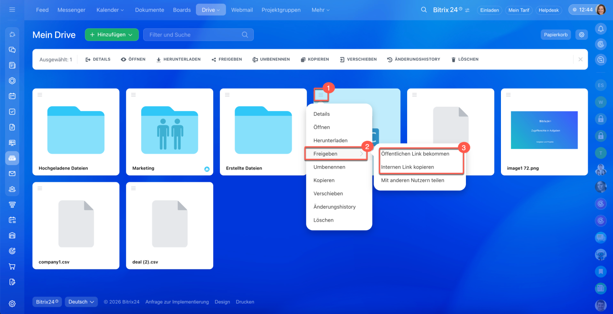This screenshot has width=613, height=314.
Task: Click the mail envelope icon in sidebar
Action: click(12, 173)
